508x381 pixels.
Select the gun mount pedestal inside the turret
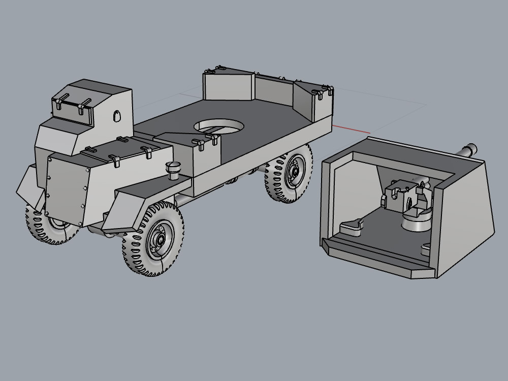pyautogui.click(x=417, y=220)
